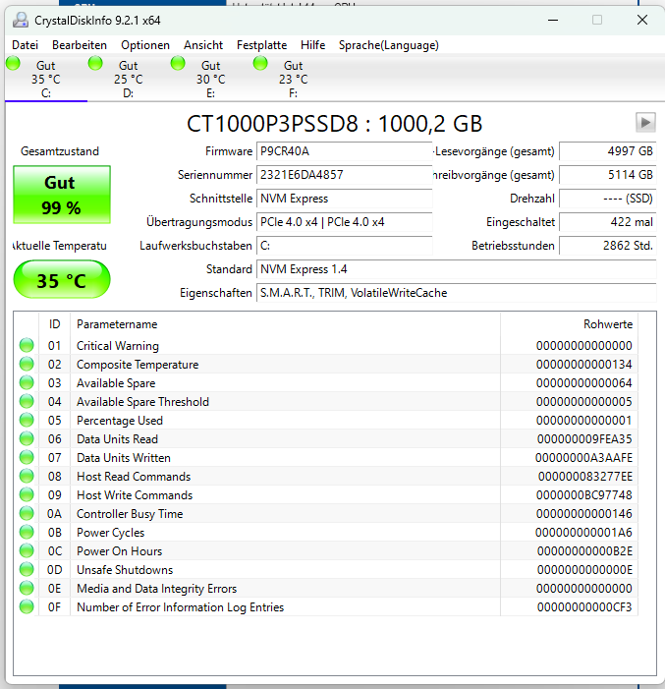Select raw value 000000009FEA35
This screenshot has height=689, width=665.
click(x=584, y=439)
